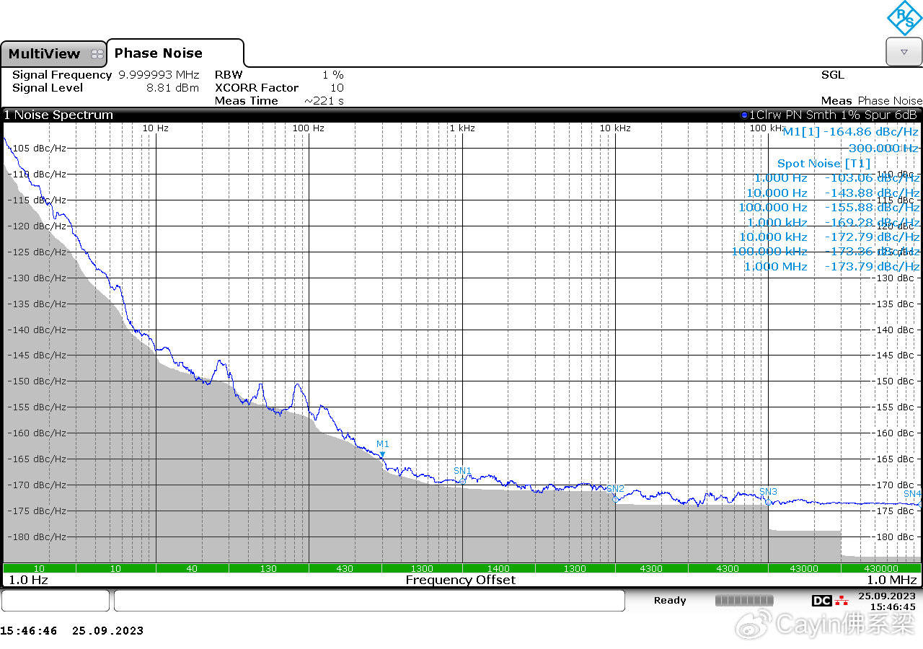923x649 pixels.
Task: Click the 100.000 Hz -155.88 dBc/Hz spot noise row
Action: pyautogui.click(x=829, y=208)
